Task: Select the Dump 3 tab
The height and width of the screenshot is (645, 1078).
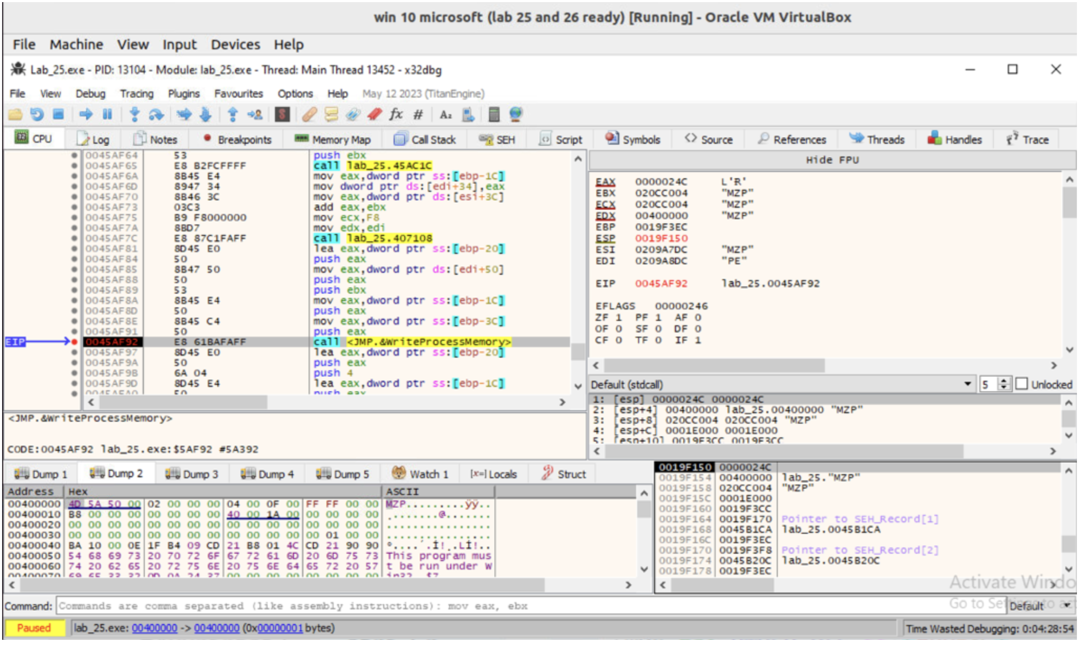Action: [x=192, y=474]
